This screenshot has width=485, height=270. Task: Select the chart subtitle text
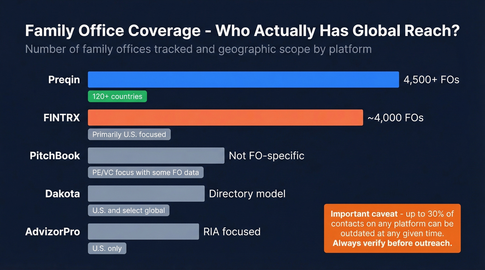[198, 49]
